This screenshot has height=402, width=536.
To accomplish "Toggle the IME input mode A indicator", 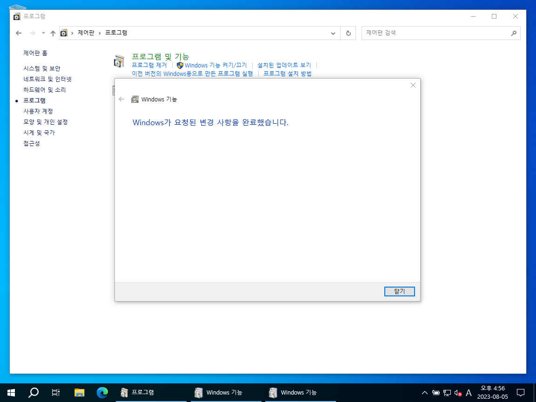I will click(469, 393).
